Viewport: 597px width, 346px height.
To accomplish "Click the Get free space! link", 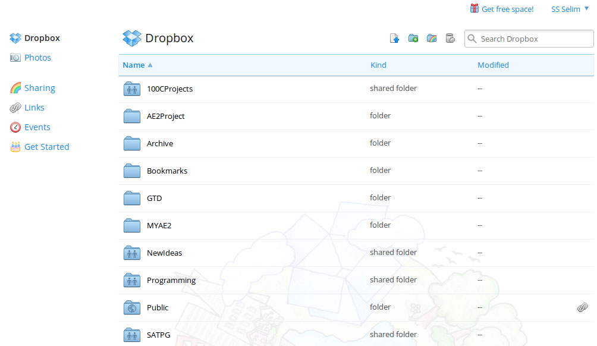I will [x=508, y=9].
